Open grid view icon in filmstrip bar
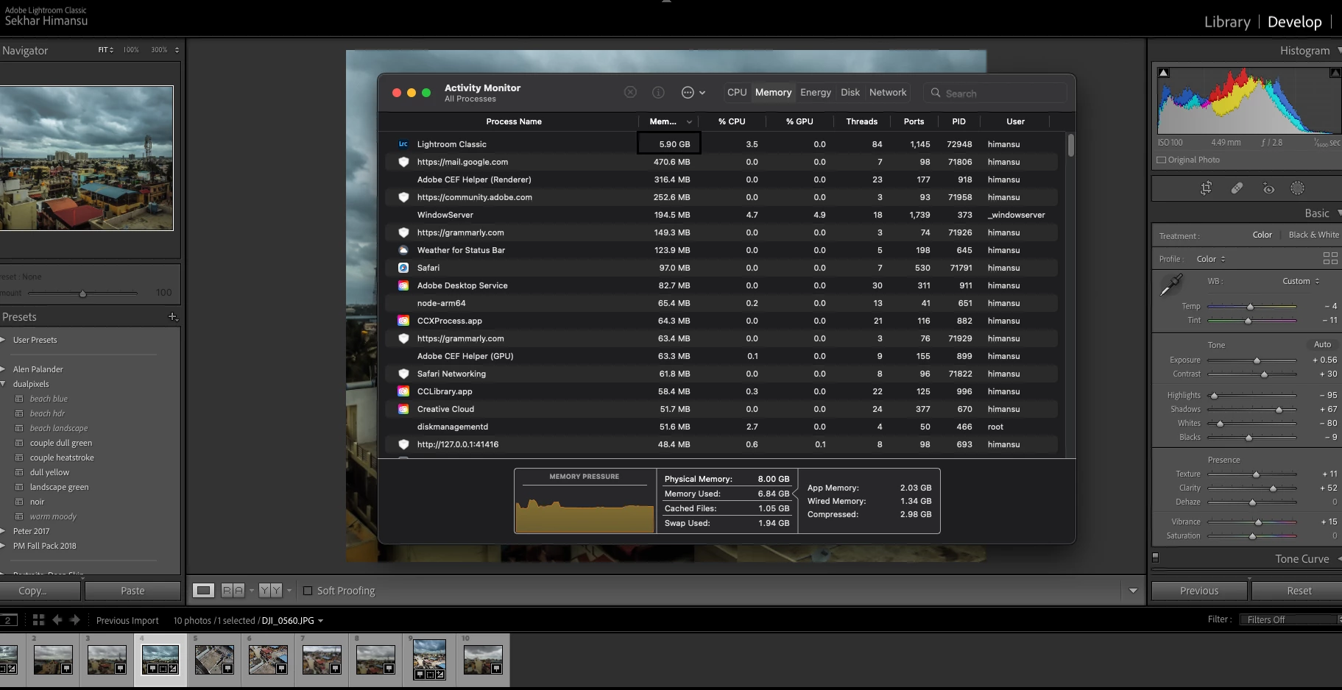This screenshot has height=690, width=1342. pyautogui.click(x=38, y=620)
